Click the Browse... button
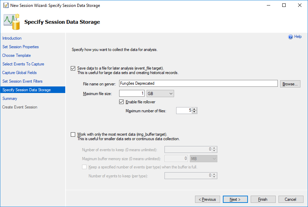The image size is (308, 207). 290,84
